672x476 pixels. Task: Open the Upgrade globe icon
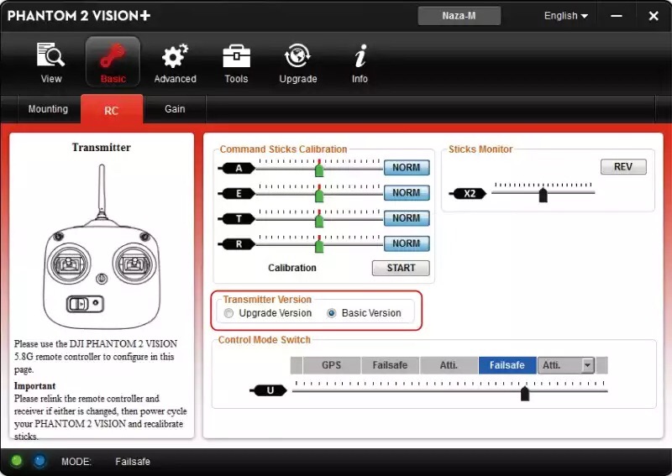click(298, 55)
